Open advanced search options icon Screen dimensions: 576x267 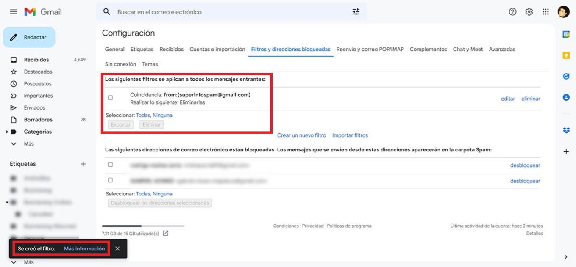(356, 11)
